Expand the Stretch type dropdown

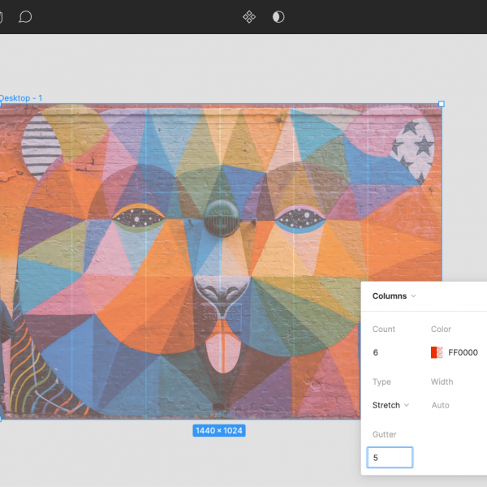(391, 405)
